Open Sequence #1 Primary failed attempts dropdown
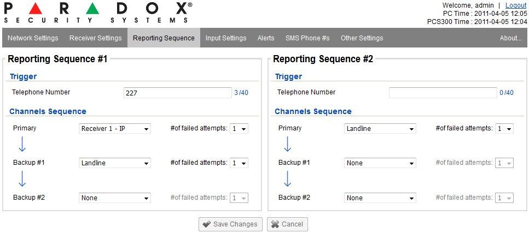Viewport: 529px width, 233px height. pos(239,129)
